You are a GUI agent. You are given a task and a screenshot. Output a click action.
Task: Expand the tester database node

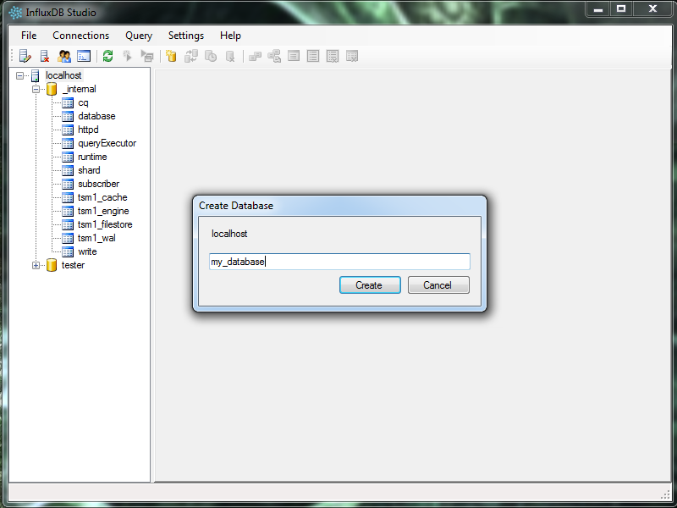click(x=36, y=265)
